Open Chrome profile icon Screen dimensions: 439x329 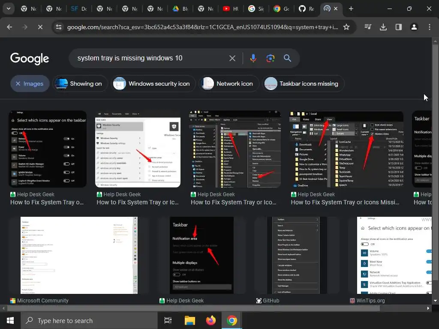[x=414, y=27]
